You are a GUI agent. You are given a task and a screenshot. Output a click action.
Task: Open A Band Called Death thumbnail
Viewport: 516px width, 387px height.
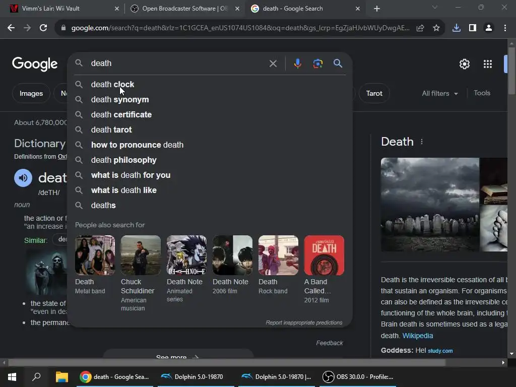[324, 255]
